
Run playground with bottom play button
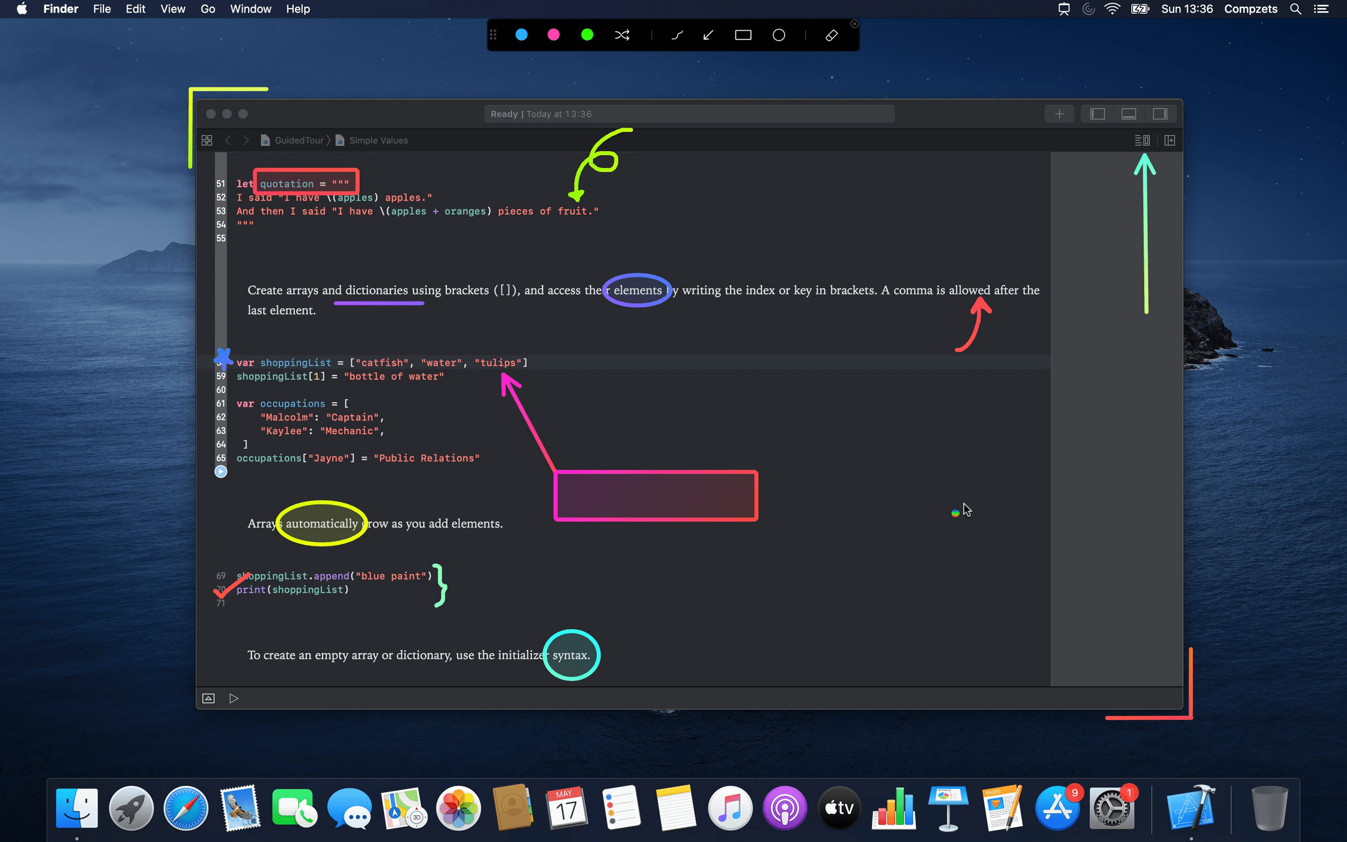[234, 699]
